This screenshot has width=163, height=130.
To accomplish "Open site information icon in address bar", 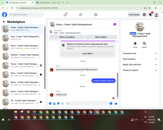I will coord(17,8).
